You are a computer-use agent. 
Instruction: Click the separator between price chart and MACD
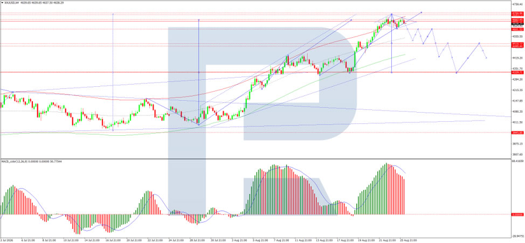(x=255, y=158)
